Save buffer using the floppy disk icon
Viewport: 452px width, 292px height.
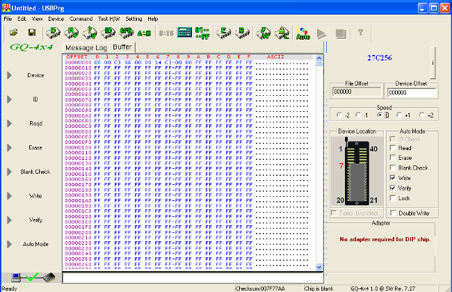click(32, 33)
